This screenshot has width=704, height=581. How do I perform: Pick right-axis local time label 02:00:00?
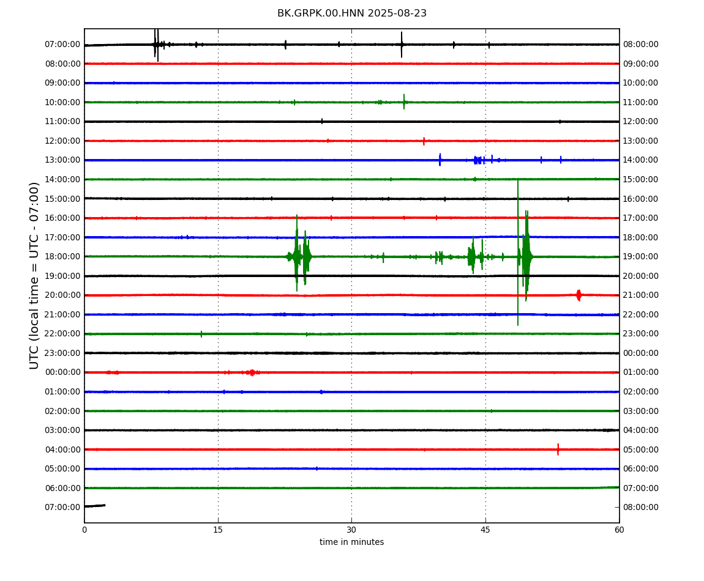(x=641, y=391)
